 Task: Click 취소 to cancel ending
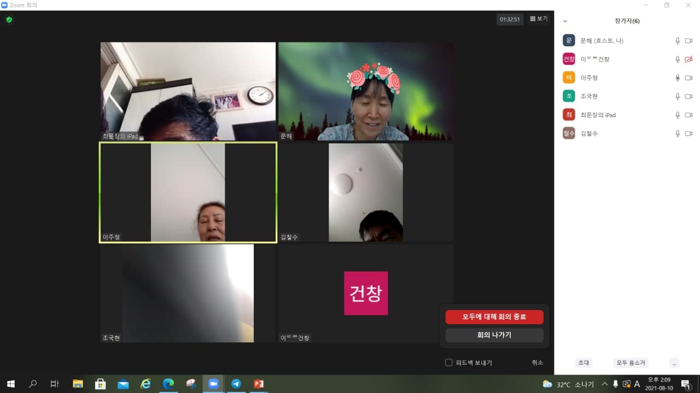click(537, 362)
